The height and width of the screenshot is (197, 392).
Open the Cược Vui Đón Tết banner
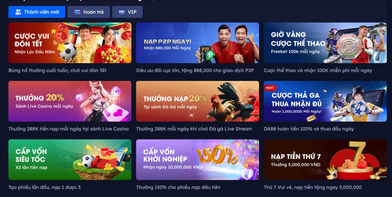[70, 43]
